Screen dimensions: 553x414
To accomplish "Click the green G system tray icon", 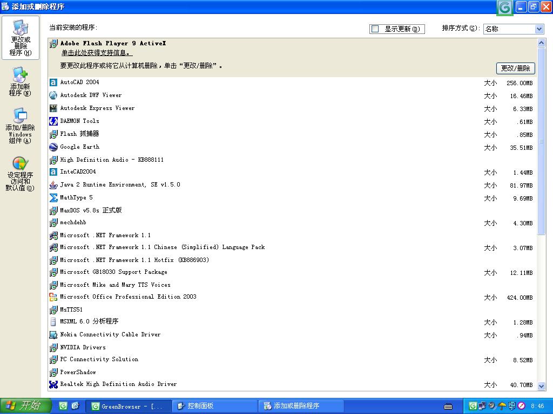I will 473,406.
